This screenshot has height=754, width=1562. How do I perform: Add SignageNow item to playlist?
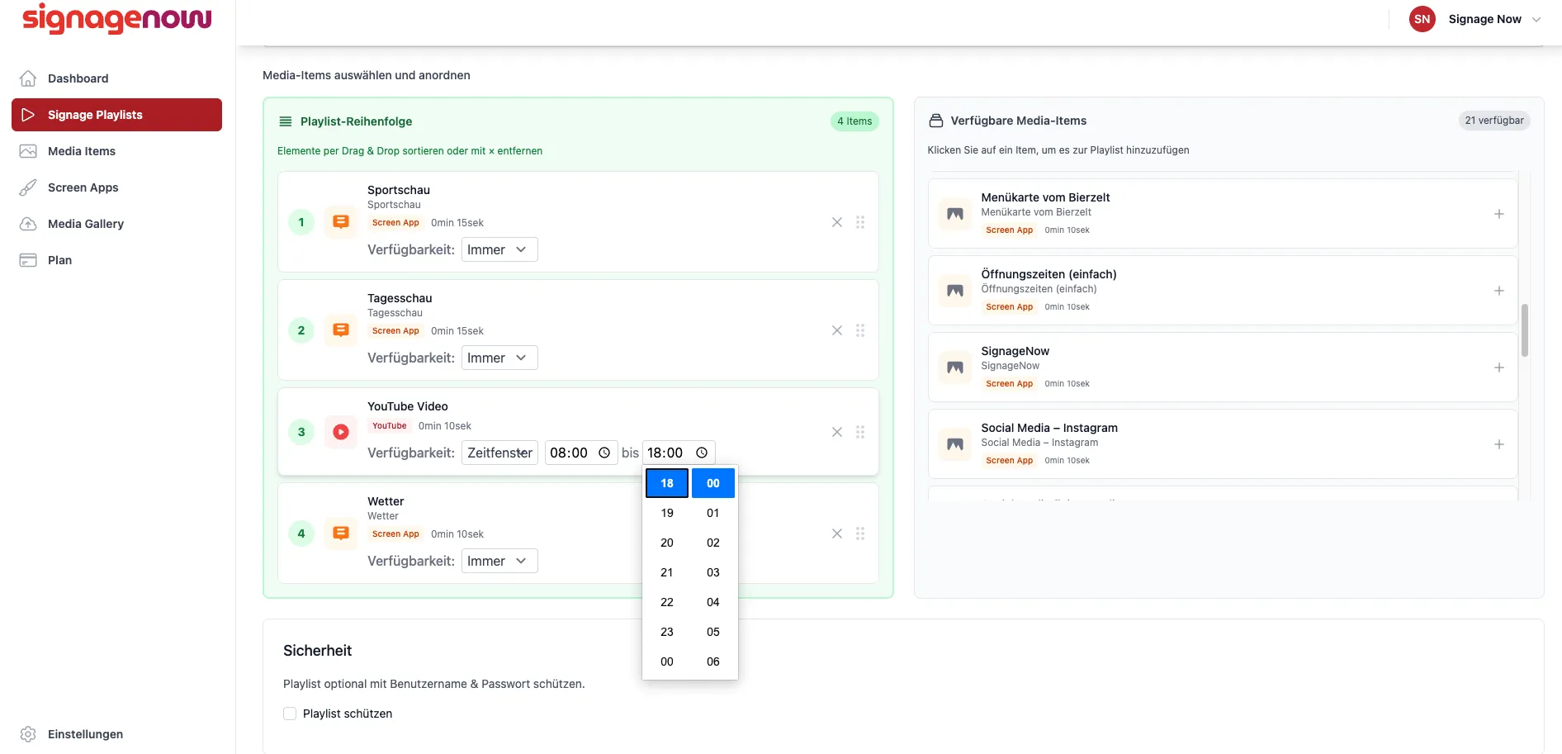pos(1499,368)
